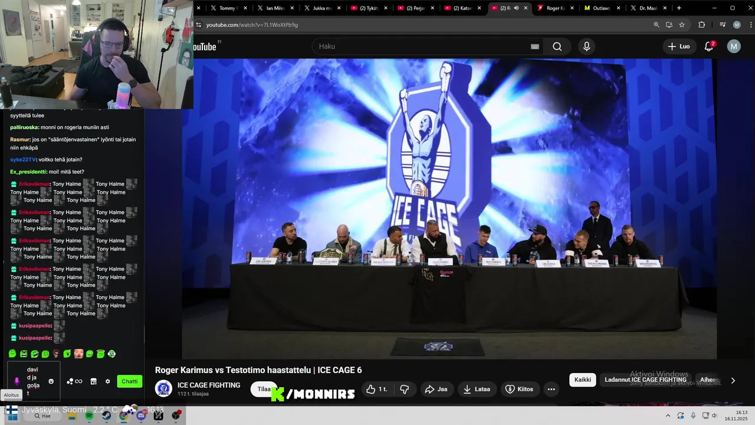The height and width of the screenshot is (425, 755).
Task: Open the YouTube account avatar menu
Action: point(734,47)
